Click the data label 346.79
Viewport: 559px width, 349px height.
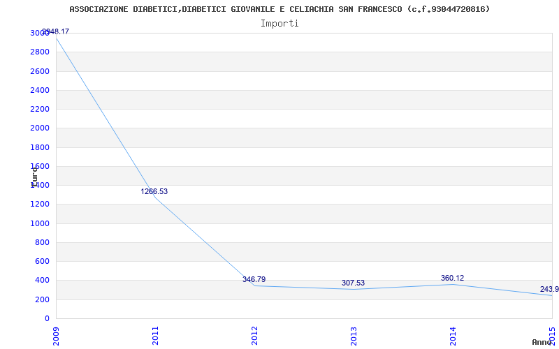[254, 280]
